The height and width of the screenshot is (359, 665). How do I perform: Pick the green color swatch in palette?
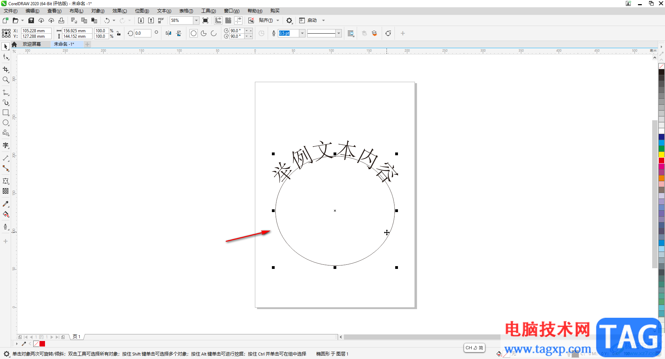pos(661,148)
